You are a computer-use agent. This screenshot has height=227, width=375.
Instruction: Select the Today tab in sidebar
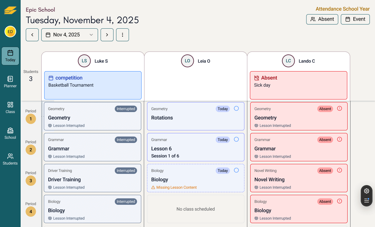(10, 56)
